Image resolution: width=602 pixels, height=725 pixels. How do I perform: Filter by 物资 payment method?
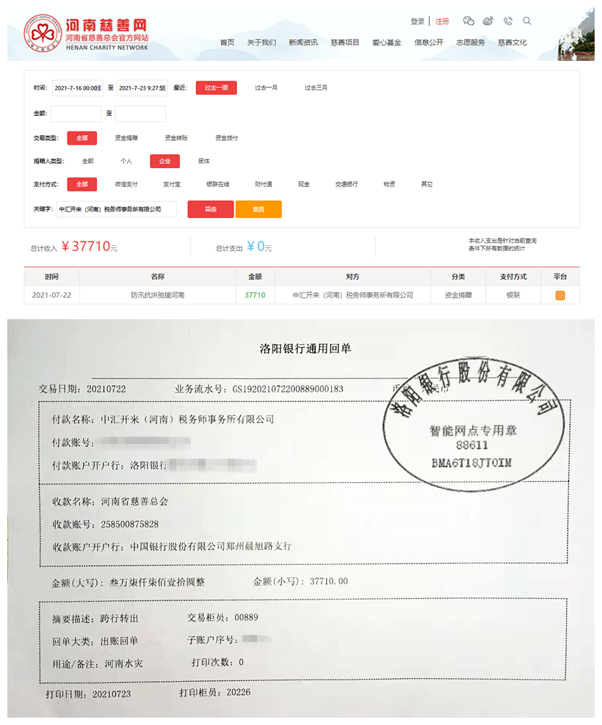389,184
